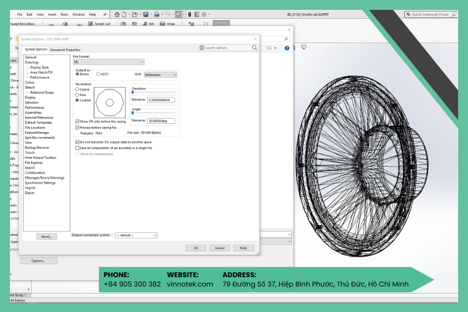Open the File menu

[x=20, y=15]
